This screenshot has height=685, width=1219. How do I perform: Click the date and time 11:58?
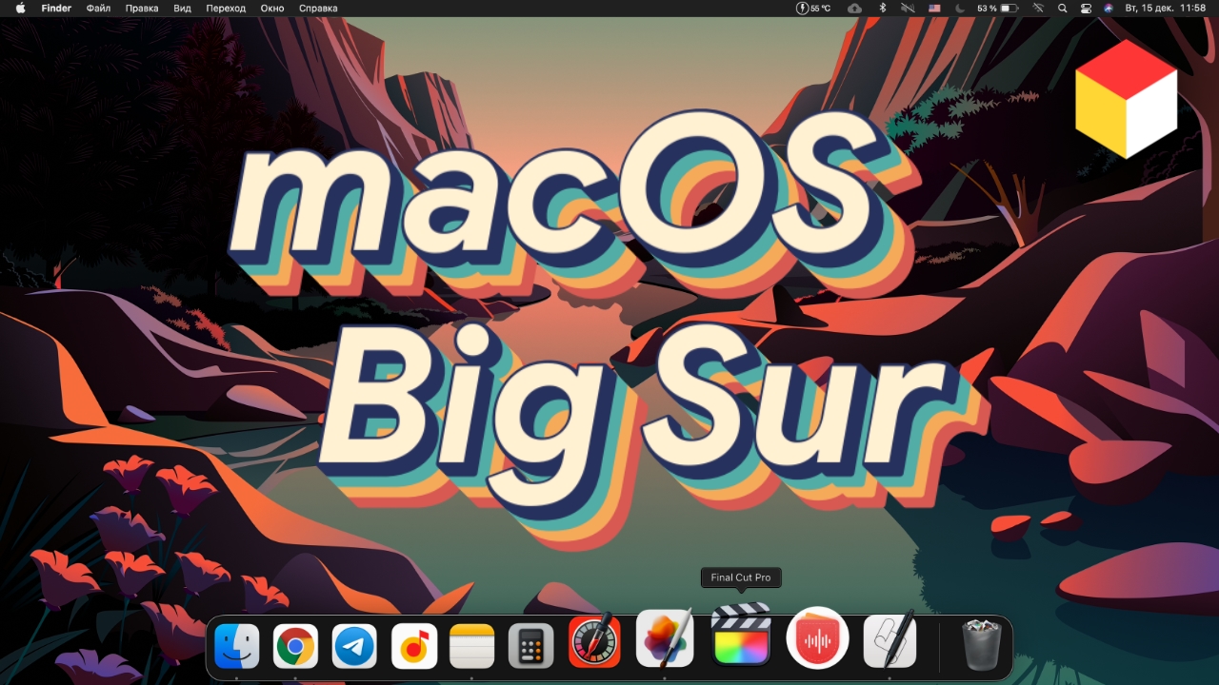tap(1166, 8)
